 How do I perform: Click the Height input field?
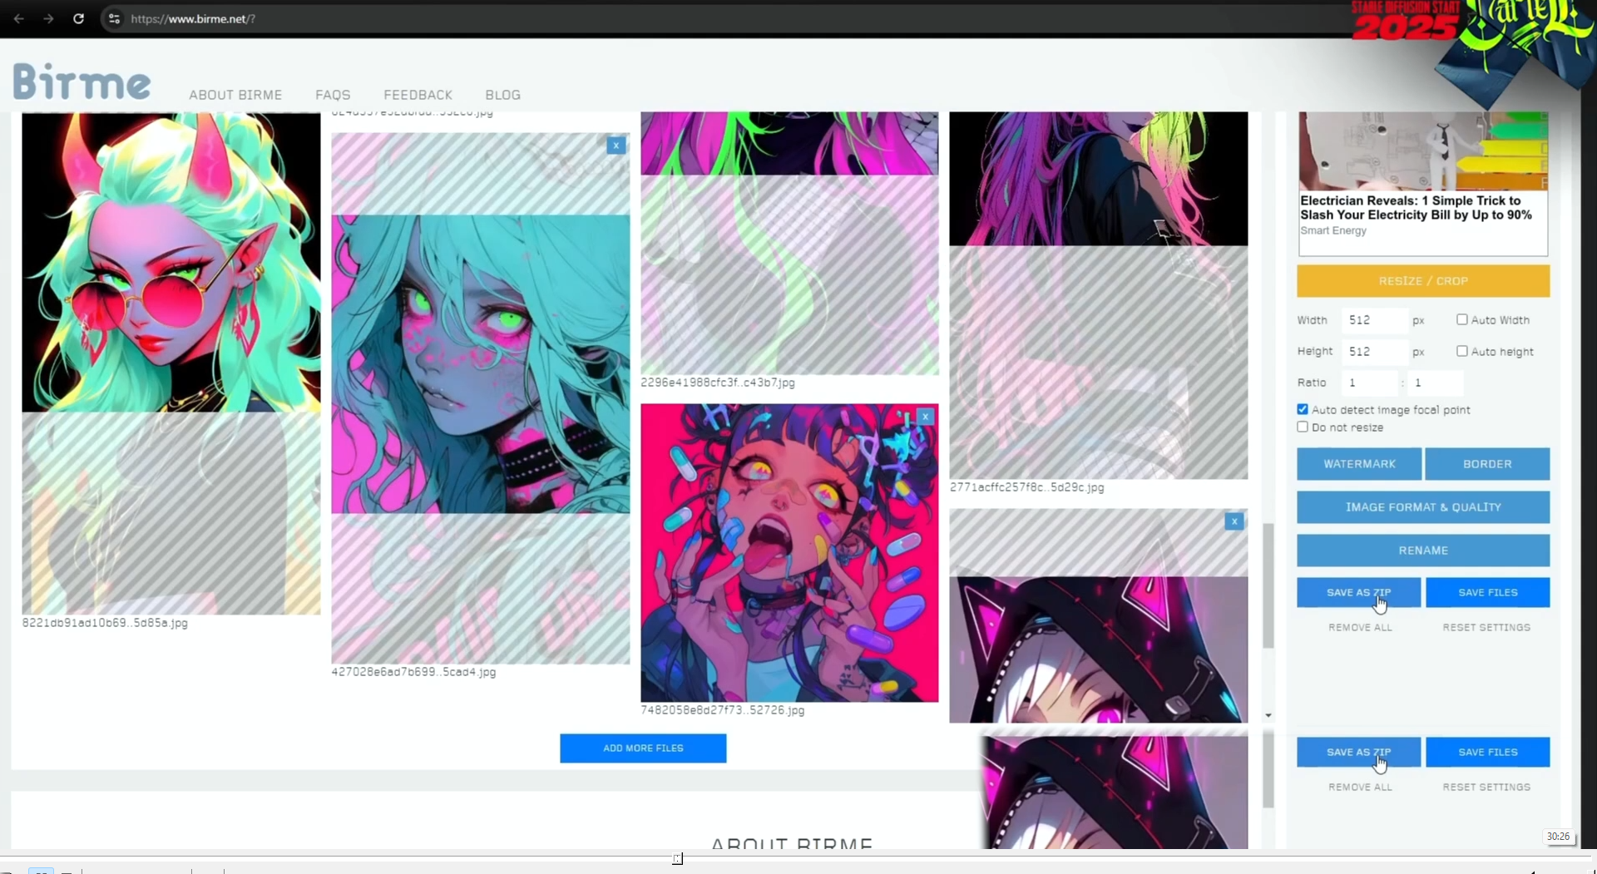tap(1374, 352)
